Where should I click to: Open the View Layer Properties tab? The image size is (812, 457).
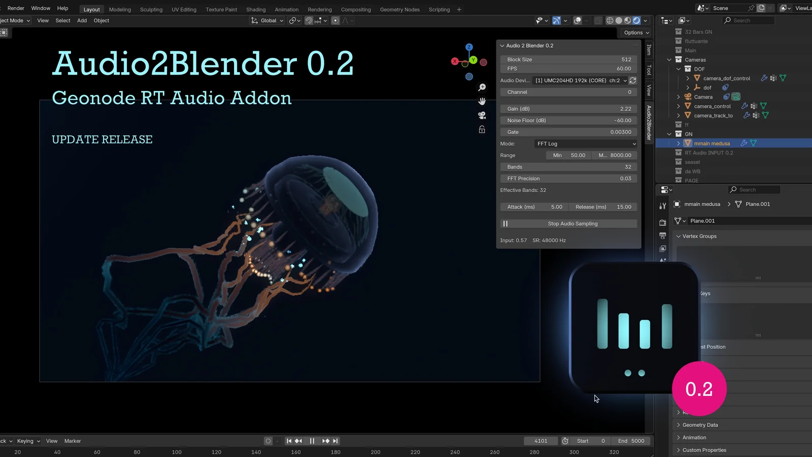662,249
